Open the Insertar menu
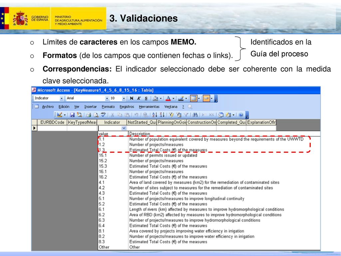The image size is (341, 256). point(91,107)
